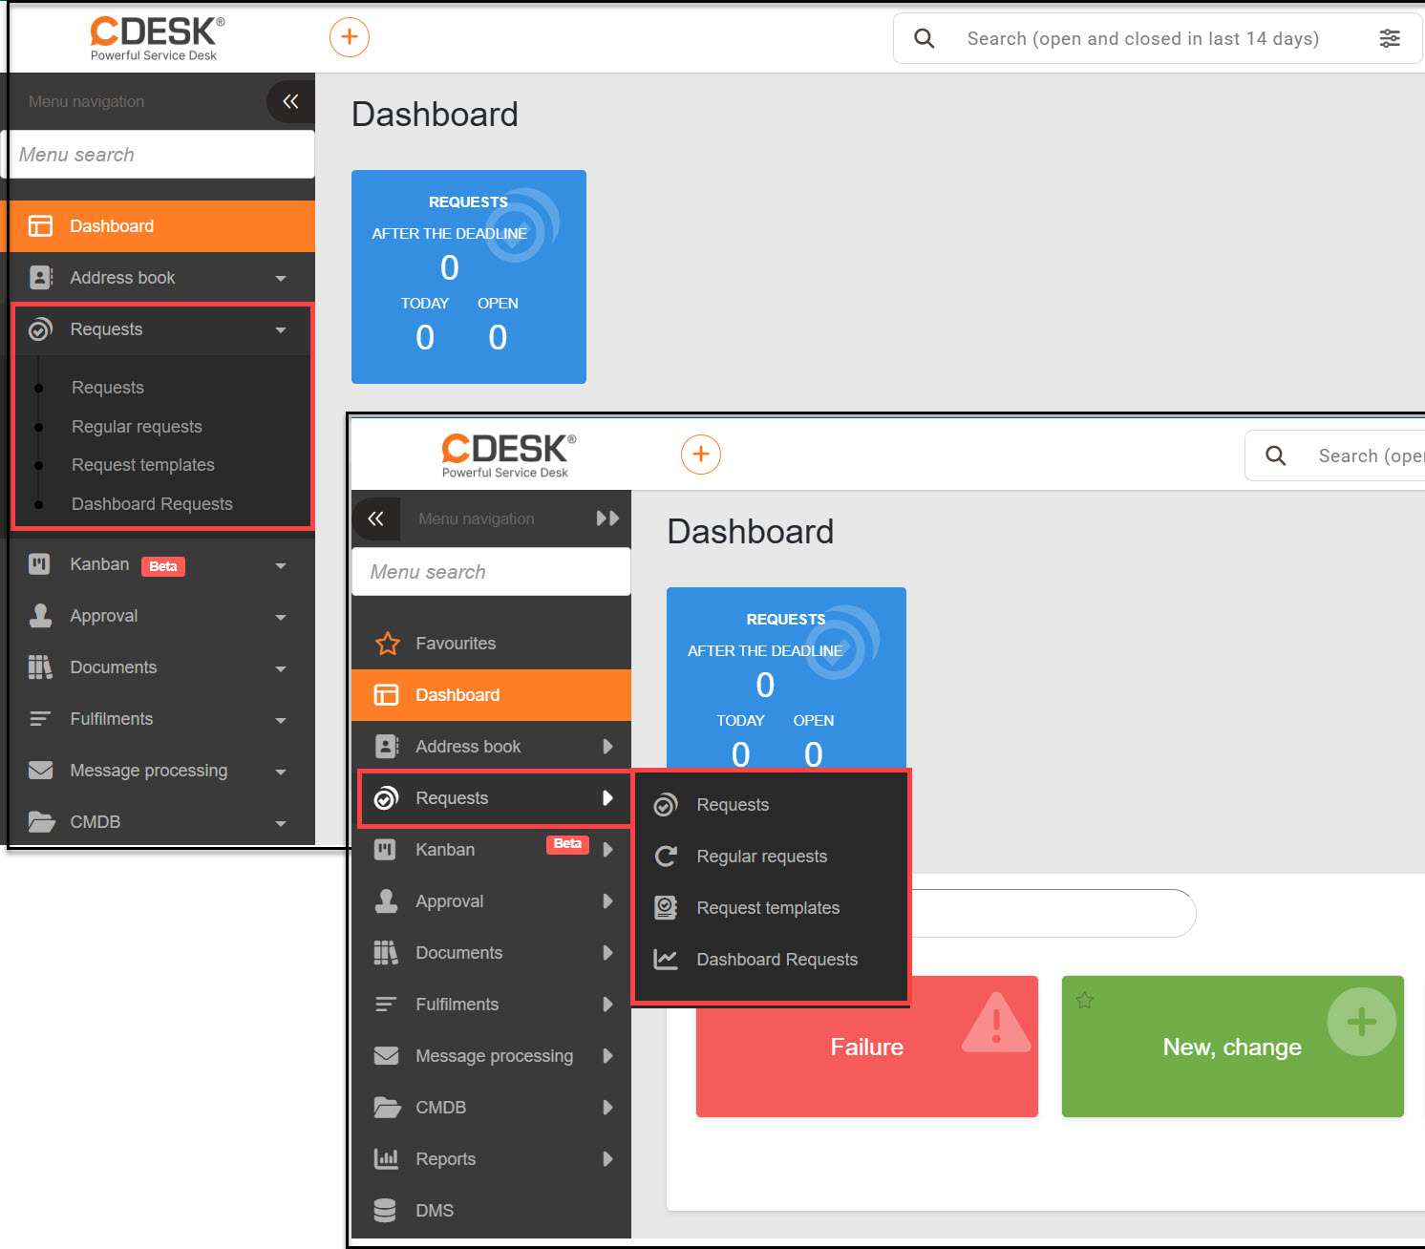Click the Reports bar chart icon in sidebar

pyautogui.click(x=386, y=1159)
